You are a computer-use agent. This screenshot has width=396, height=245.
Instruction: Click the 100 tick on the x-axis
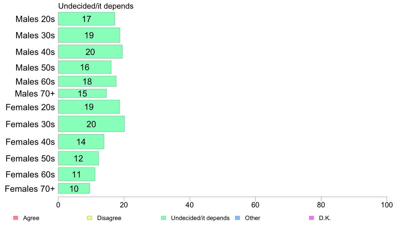point(387,205)
